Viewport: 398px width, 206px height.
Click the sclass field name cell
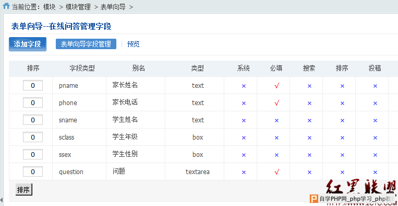66,138
